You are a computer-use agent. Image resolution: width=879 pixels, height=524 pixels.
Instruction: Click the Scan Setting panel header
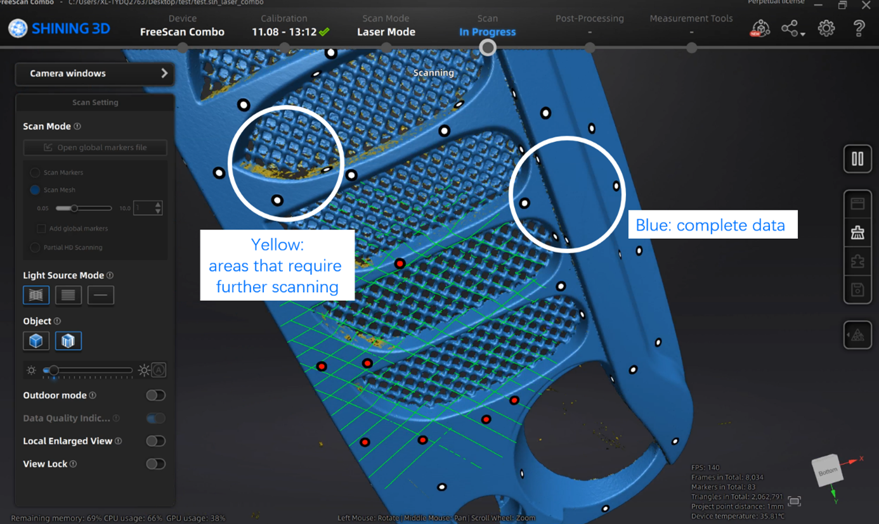click(95, 102)
